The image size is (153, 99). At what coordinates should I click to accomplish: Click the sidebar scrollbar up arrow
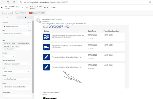pyautogui.click(x=33, y=20)
